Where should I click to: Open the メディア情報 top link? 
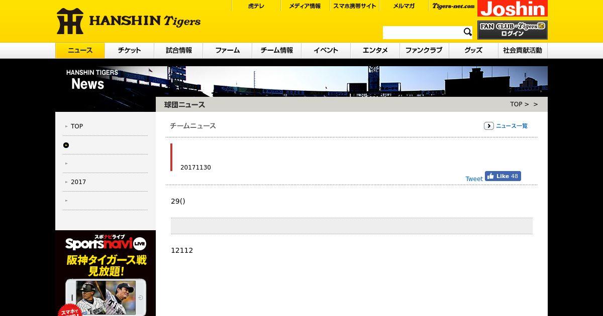pos(305,6)
